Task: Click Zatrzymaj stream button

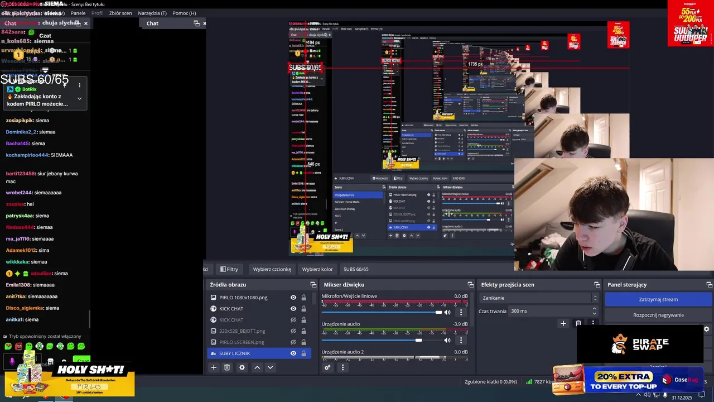Action: pos(658,299)
